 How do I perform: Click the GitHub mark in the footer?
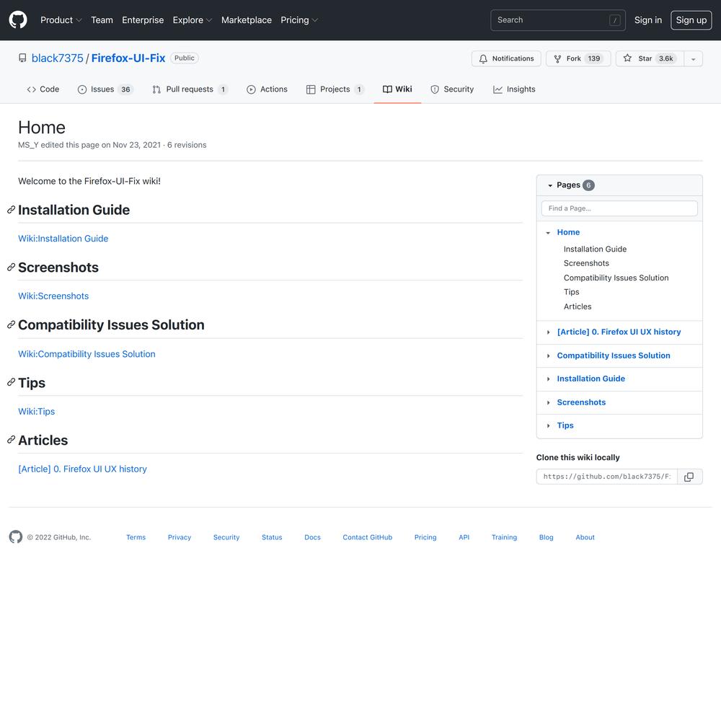[16, 537]
